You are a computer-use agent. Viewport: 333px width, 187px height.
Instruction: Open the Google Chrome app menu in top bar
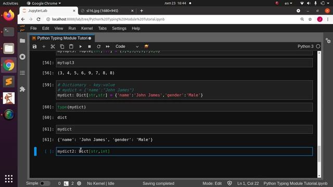click(44, 3)
